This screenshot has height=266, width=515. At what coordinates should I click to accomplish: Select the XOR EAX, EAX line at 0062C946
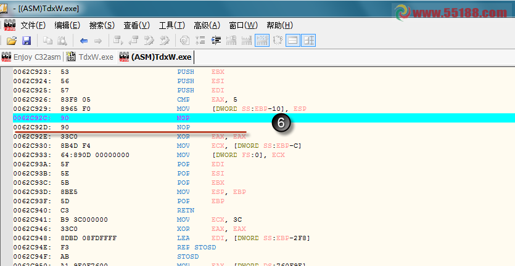click(x=264, y=228)
